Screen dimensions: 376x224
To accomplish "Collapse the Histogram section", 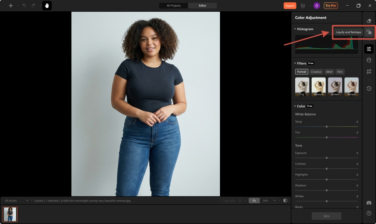I will click(295, 29).
